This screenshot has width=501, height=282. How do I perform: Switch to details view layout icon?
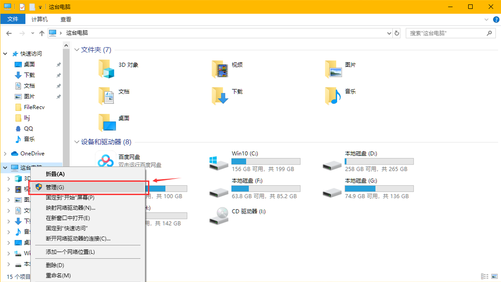(x=485, y=276)
